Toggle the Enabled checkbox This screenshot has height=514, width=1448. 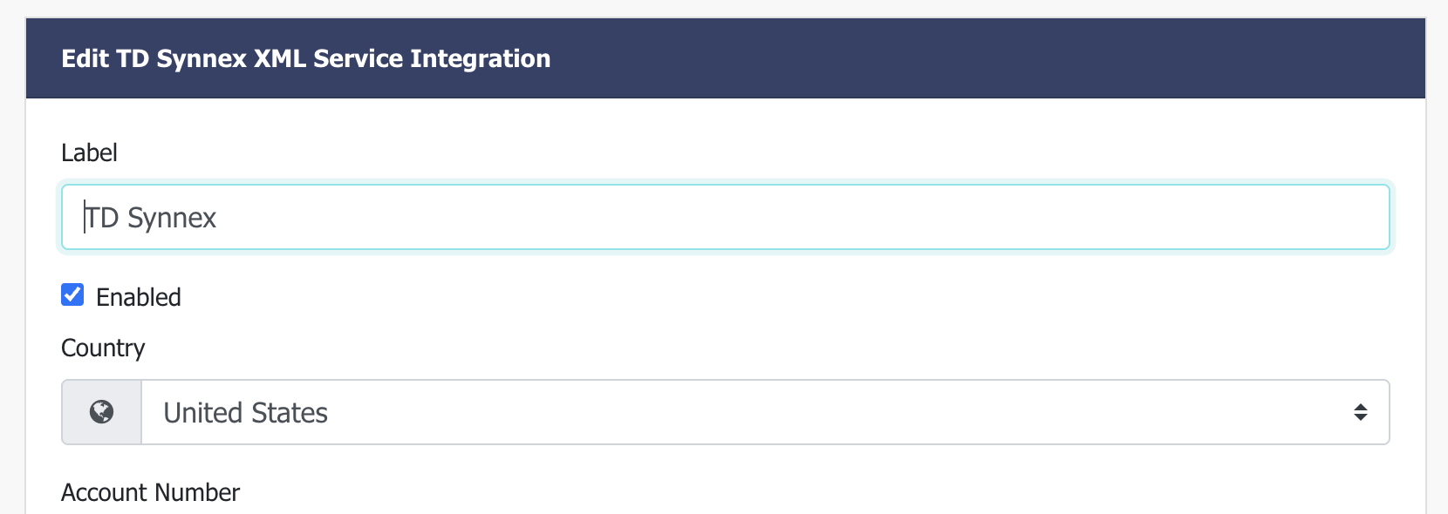click(x=72, y=295)
